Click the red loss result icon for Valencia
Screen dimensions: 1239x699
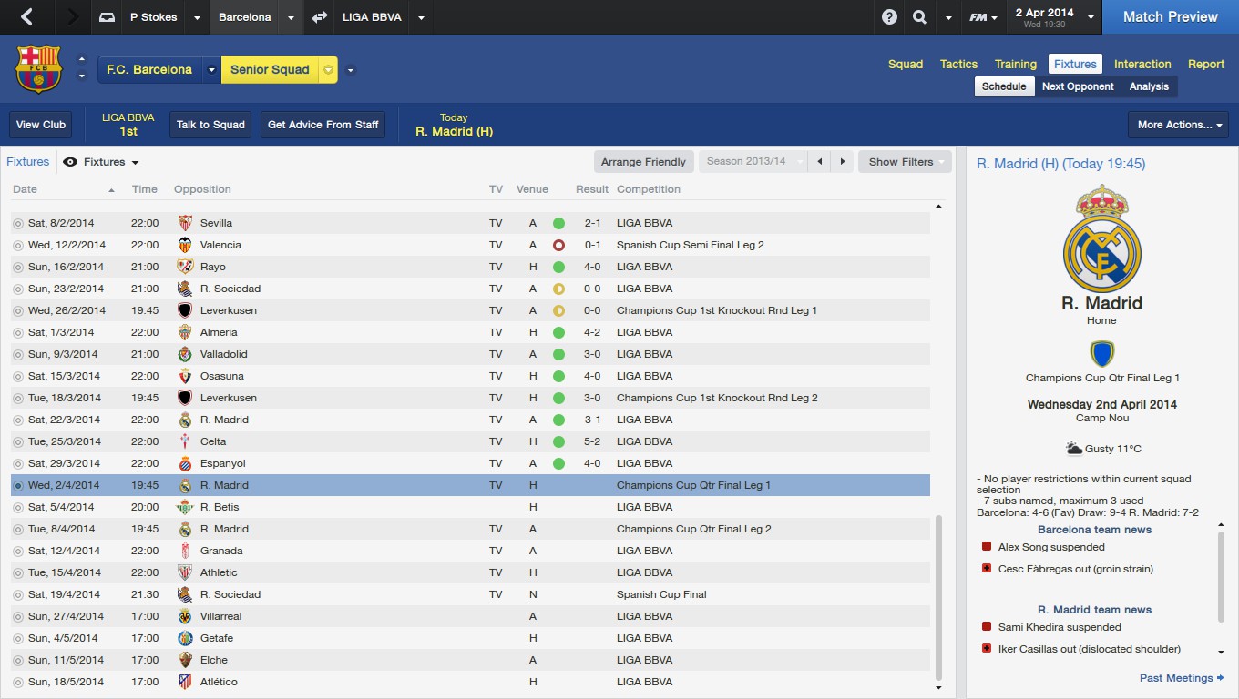point(558,245)
